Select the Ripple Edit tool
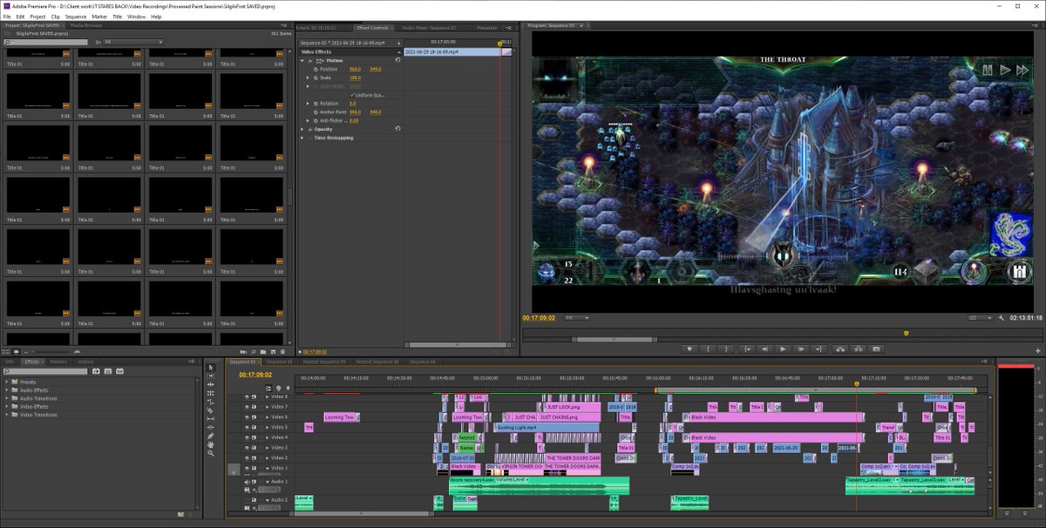Viewport: 1046px width, 528px height. [211, 385]
